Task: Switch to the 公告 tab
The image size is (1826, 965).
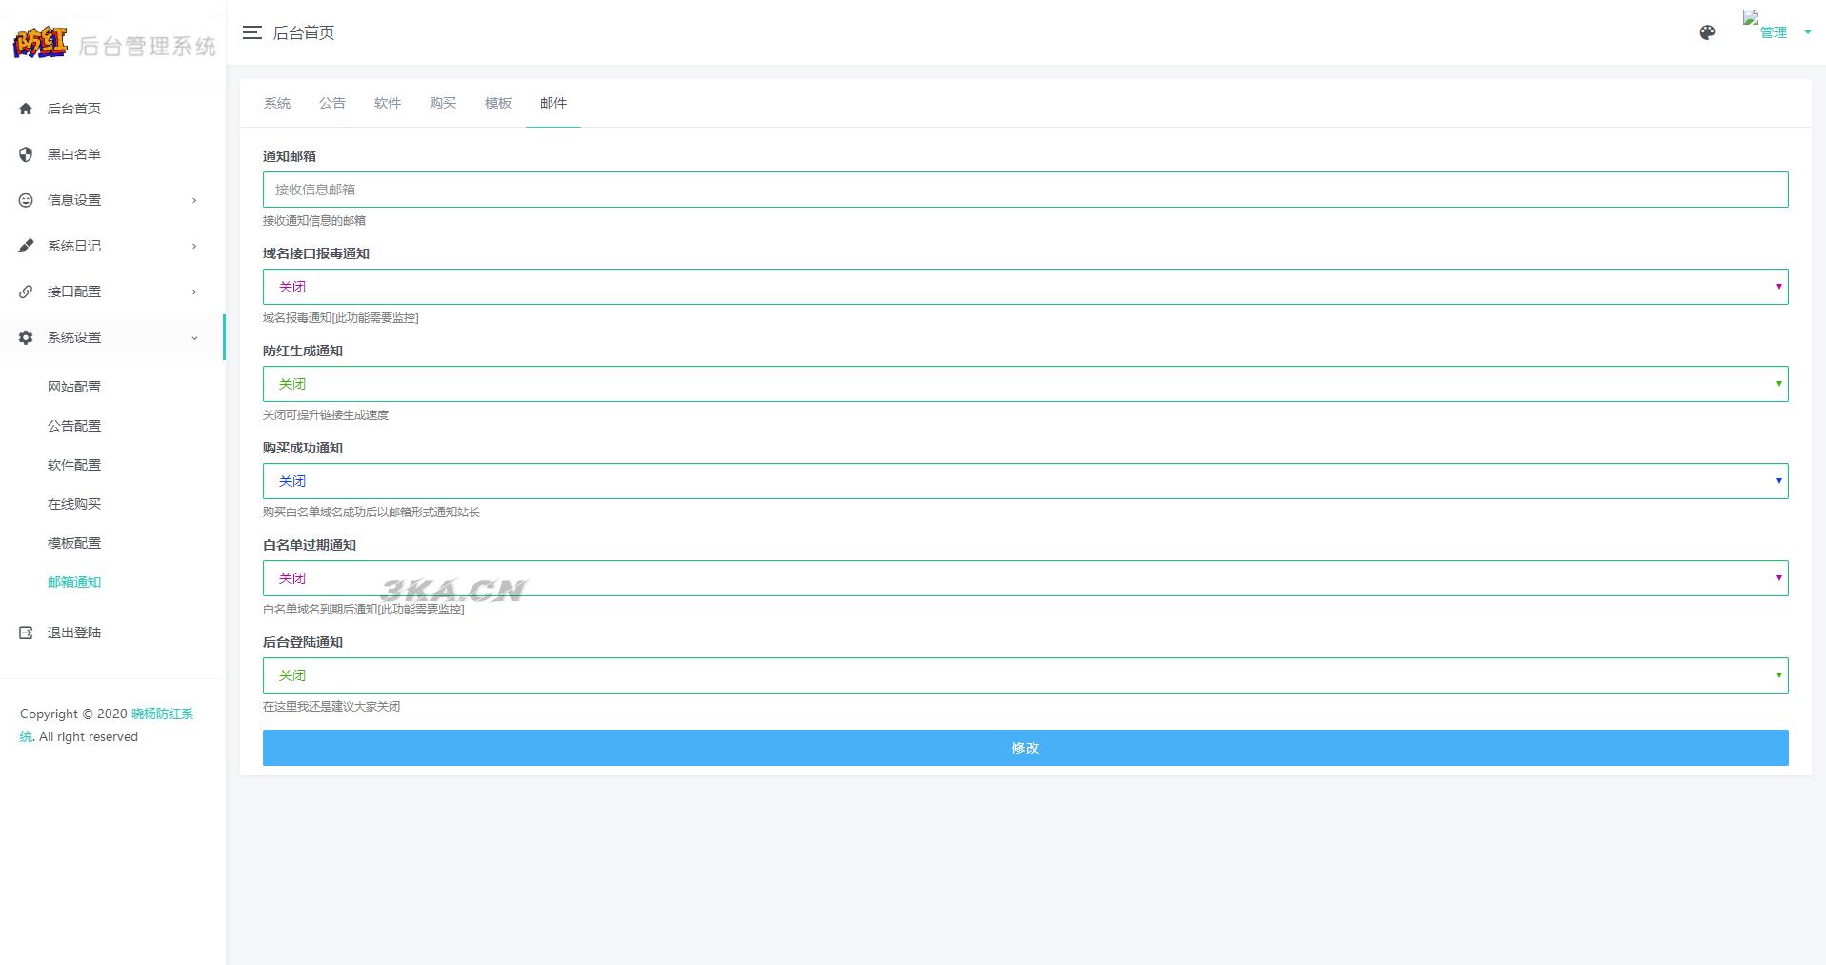Action: pyautogui.click(x=332, y=103)
